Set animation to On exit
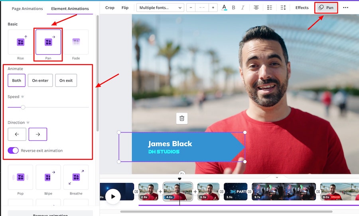Screen dimensions: 359x216 point(66,81)
